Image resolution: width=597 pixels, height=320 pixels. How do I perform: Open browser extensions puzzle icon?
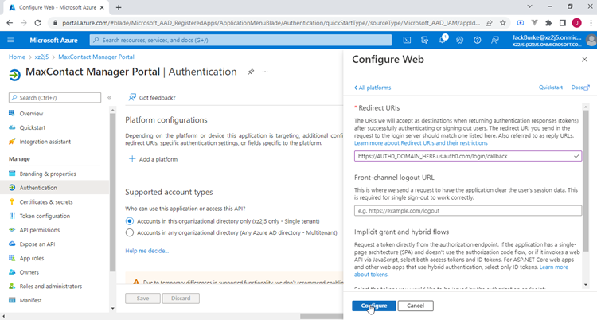click(x=548, y=23)
